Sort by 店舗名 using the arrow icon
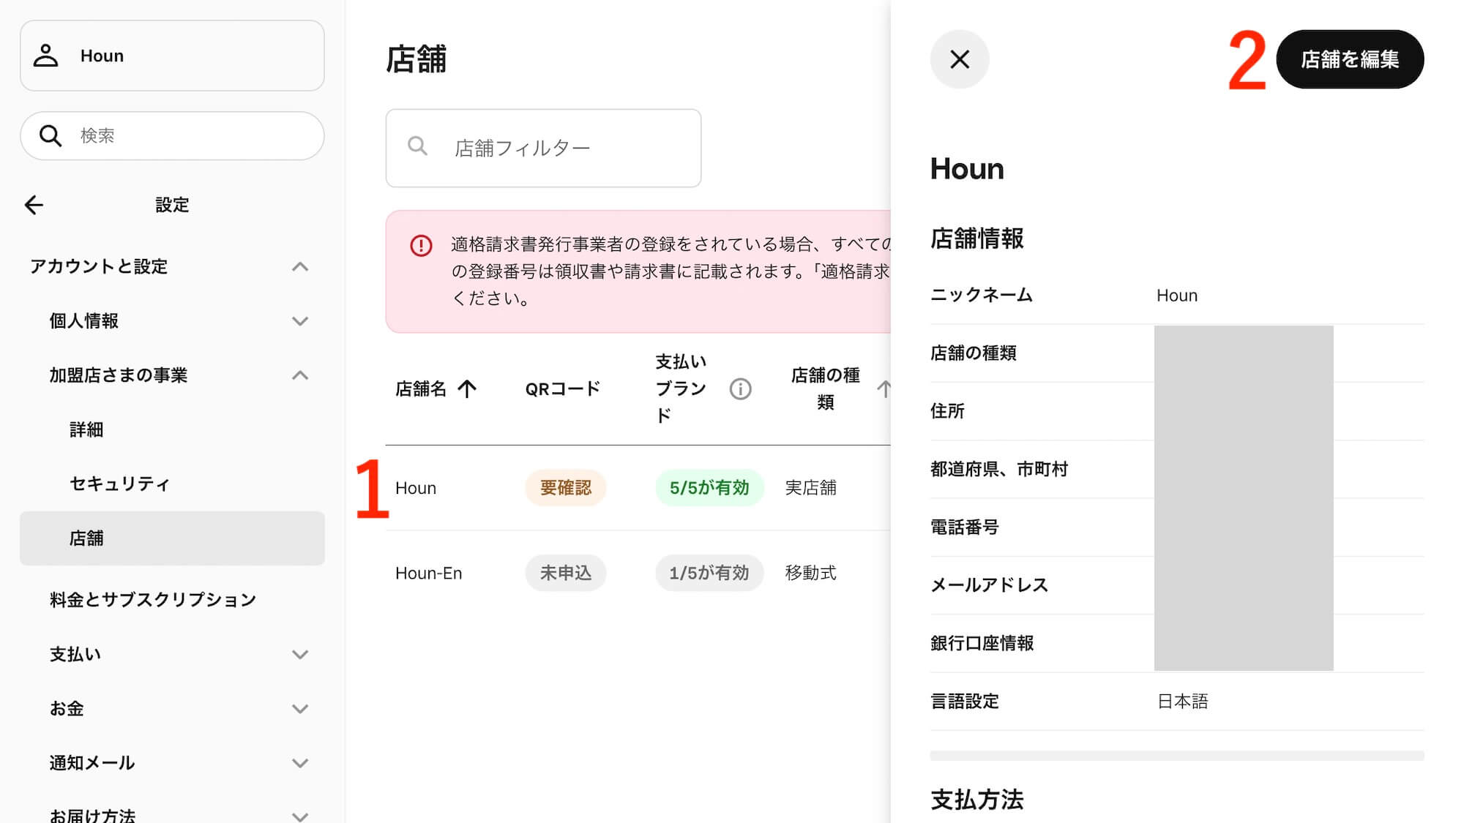Screen dimensions: 1464x823 pos(467,389)
